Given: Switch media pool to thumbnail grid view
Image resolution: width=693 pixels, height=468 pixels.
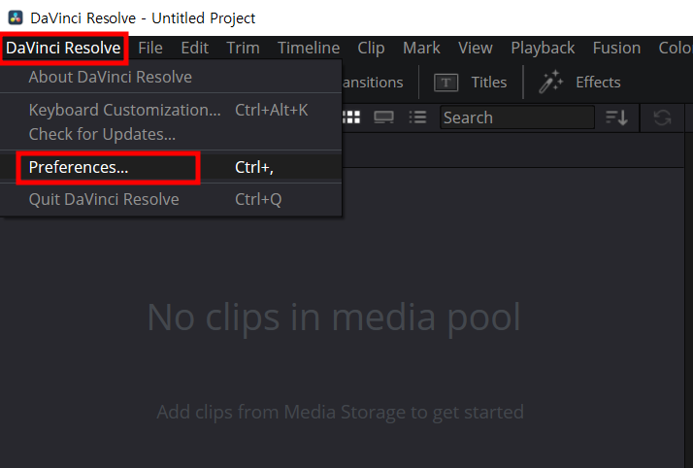Looking at the screenshot, I should [351, 117].
